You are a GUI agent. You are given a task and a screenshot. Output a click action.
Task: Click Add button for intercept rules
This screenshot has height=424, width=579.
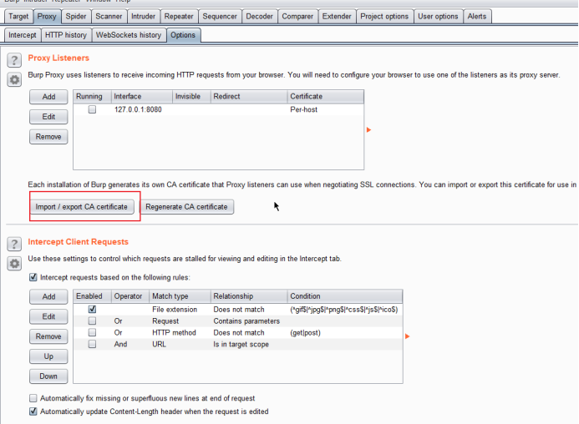(x=48, y=296)
